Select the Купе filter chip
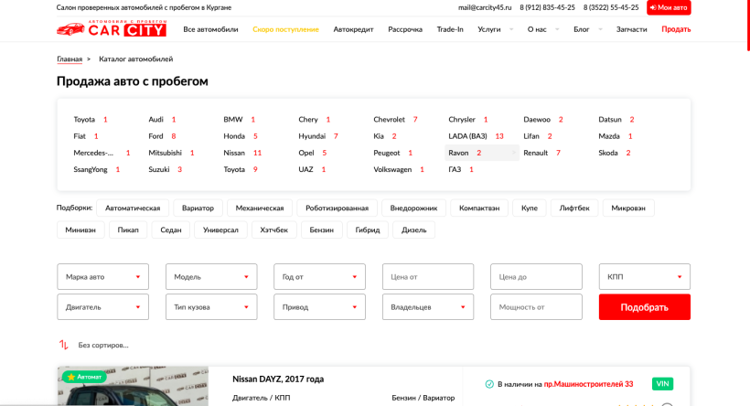The width and height of the screenshot is (750, 406). click(x=530, y=208)
